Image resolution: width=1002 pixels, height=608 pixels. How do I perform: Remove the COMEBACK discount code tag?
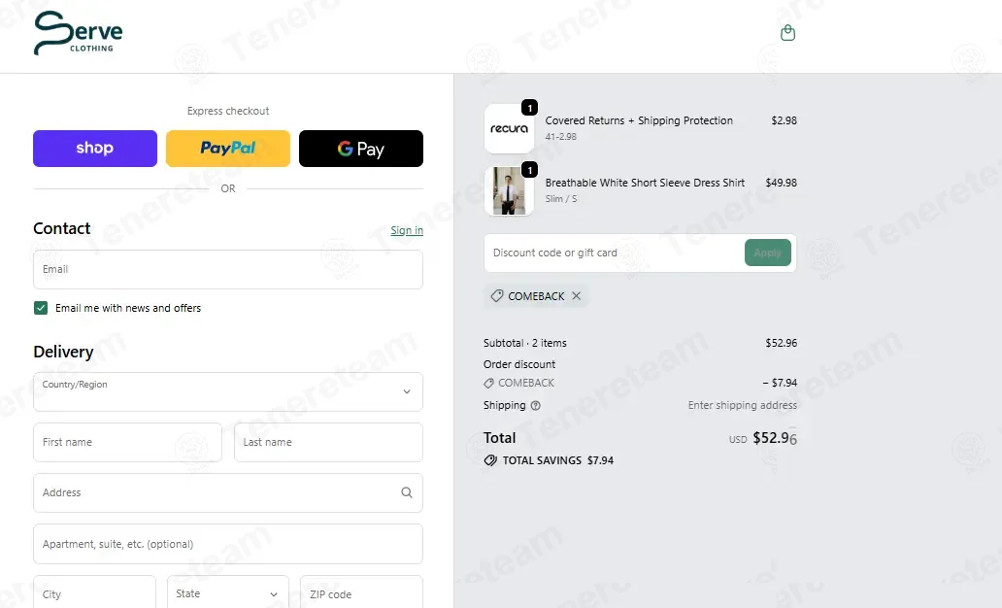pos(577,296)
